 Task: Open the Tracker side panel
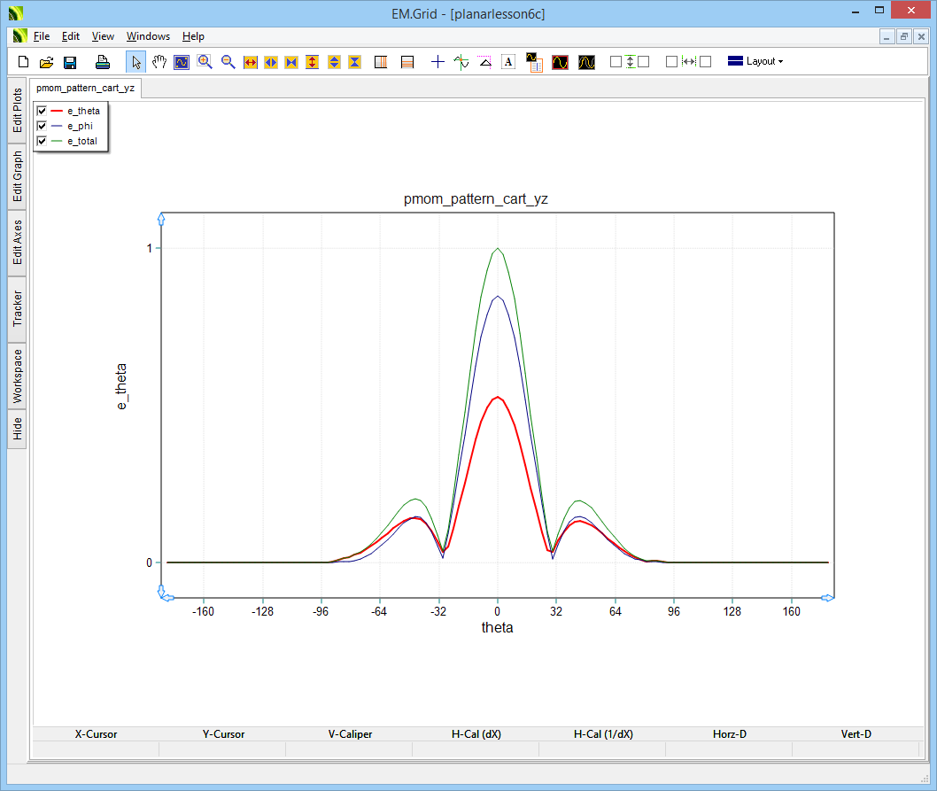(17, 309)
